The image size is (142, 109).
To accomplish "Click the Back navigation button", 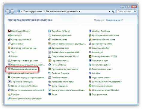I will tap(7, 12).
